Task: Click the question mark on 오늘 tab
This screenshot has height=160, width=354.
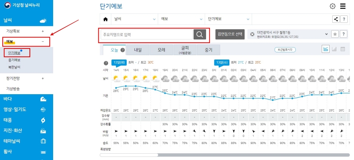Action: coord(123,50)
